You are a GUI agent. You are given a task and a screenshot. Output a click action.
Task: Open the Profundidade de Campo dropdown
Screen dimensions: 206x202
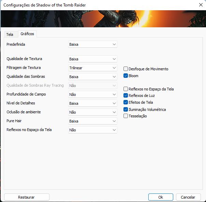point(92,95)
